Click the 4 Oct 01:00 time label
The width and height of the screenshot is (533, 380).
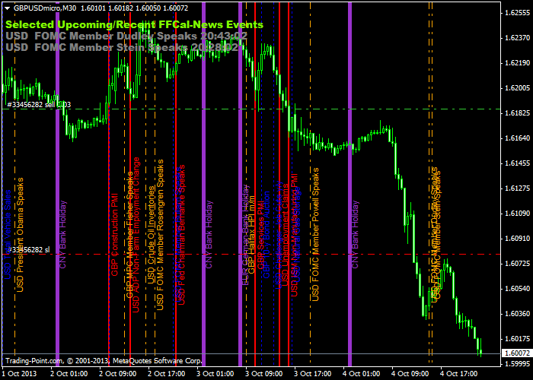pyautogui.click(x=361, y=374)
